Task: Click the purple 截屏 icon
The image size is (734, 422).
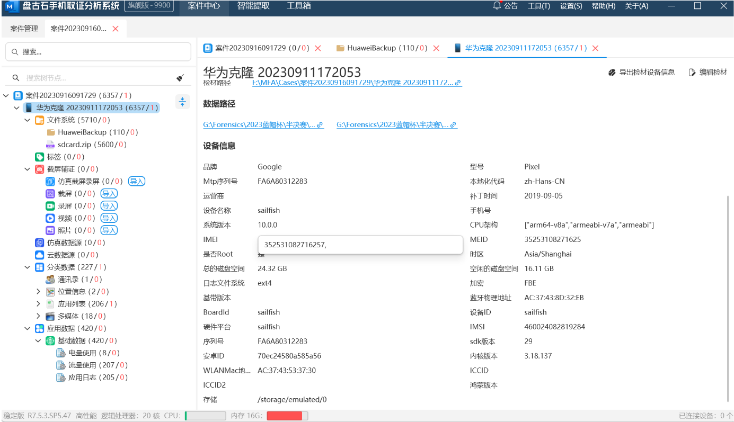Action: click(x=50, y=194)
